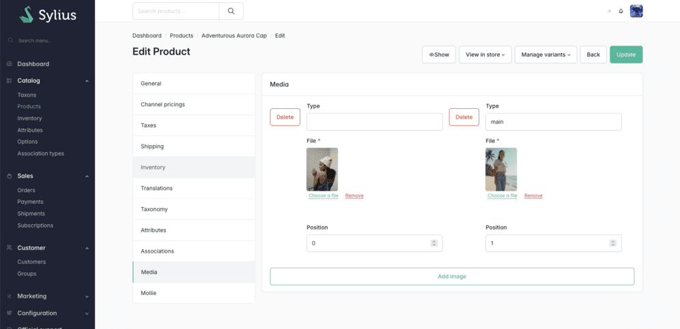Go to Products breadcrumb
The height and width of the screenshot is (329, 680).
click(x=182, y=35)
